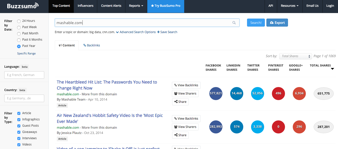Uncheck the Interviews type filter
The width and height of the screenshot is (338, 149).
[19, 138]
